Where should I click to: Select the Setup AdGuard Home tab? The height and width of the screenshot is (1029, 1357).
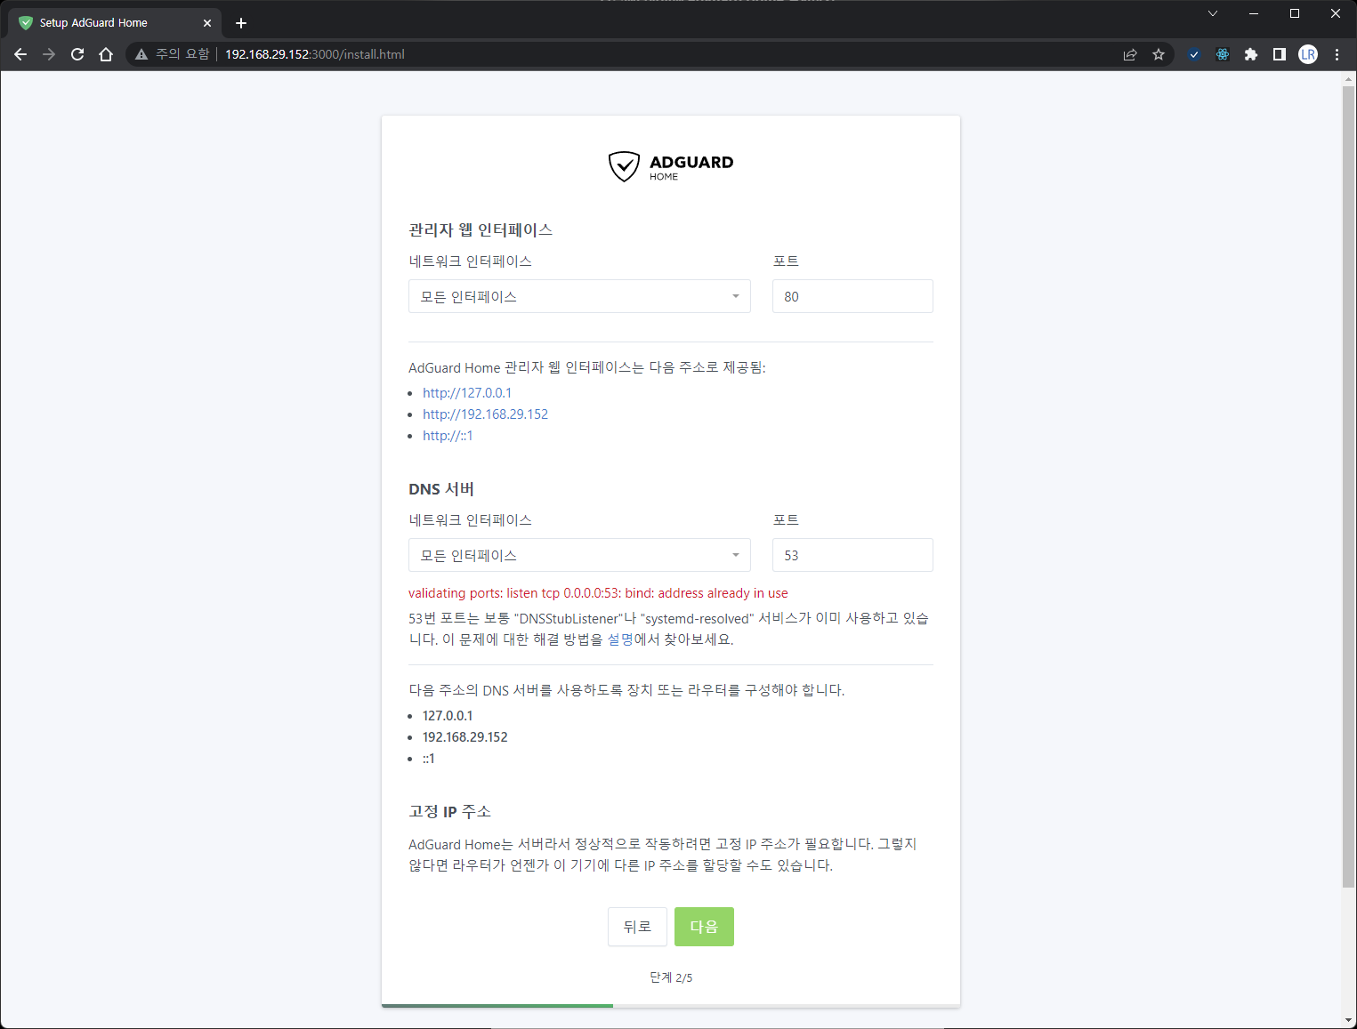(x=116, y=23)
